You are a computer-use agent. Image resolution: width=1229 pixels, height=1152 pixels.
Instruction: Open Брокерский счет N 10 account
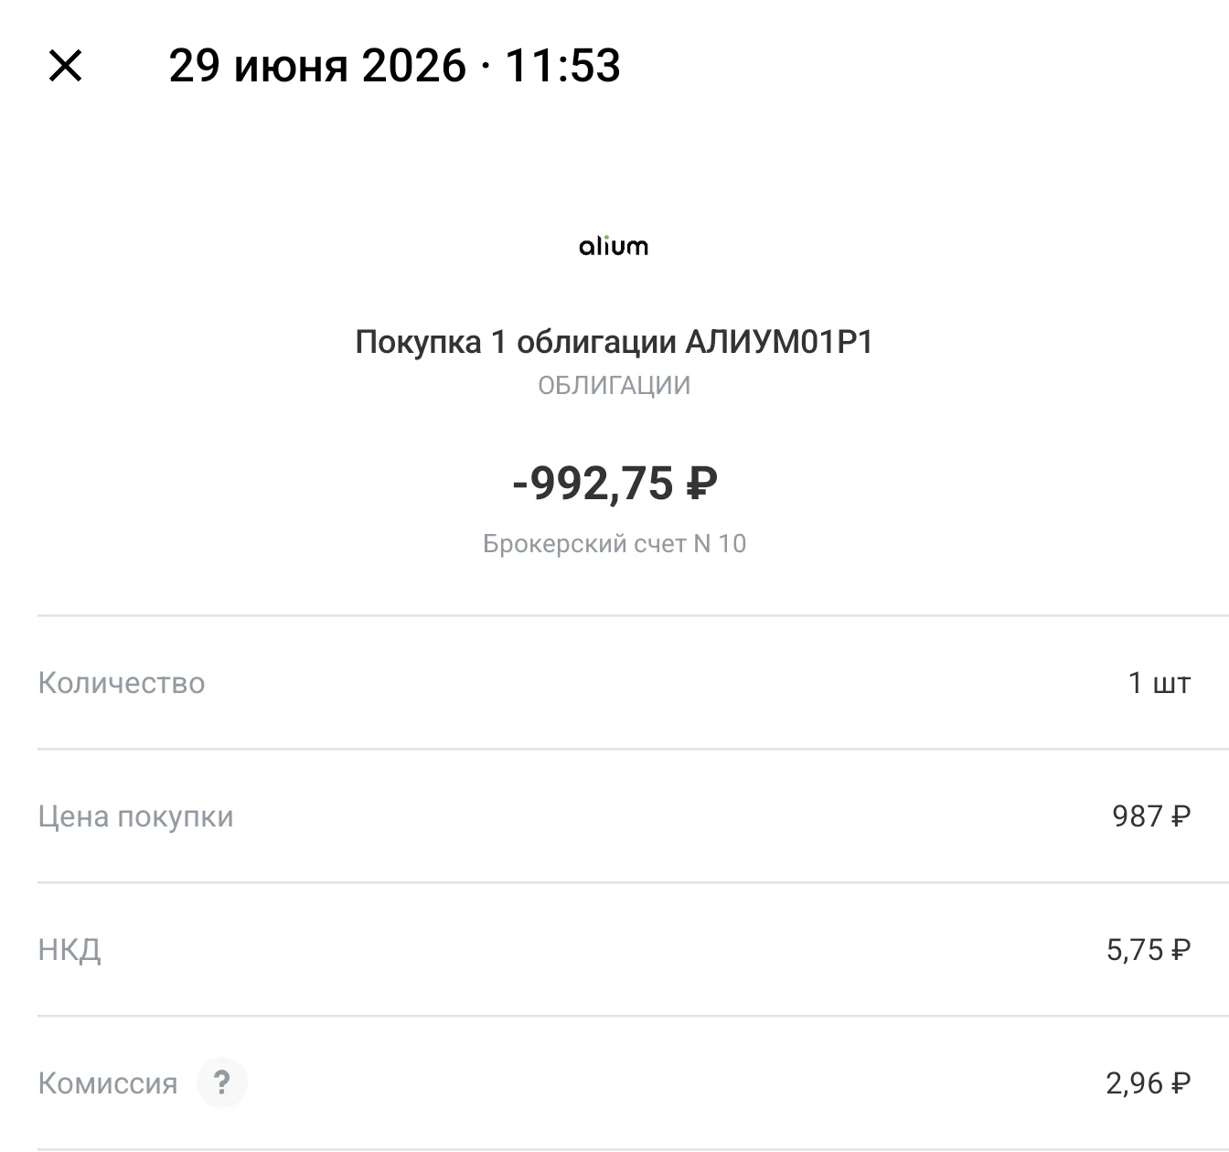tap(614, 544)
